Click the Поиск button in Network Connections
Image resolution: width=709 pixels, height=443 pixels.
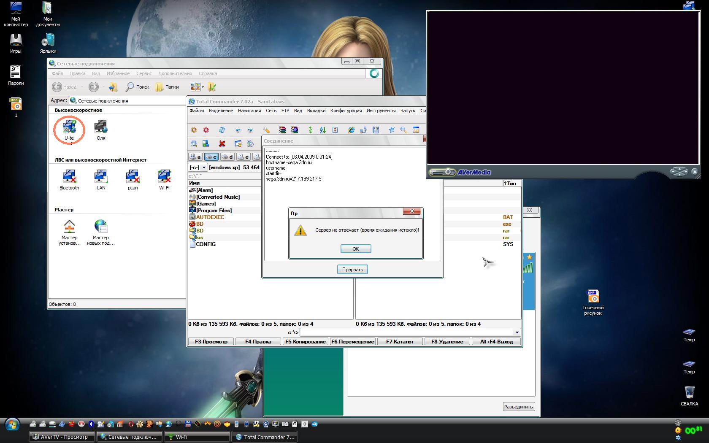pos(138,87)
